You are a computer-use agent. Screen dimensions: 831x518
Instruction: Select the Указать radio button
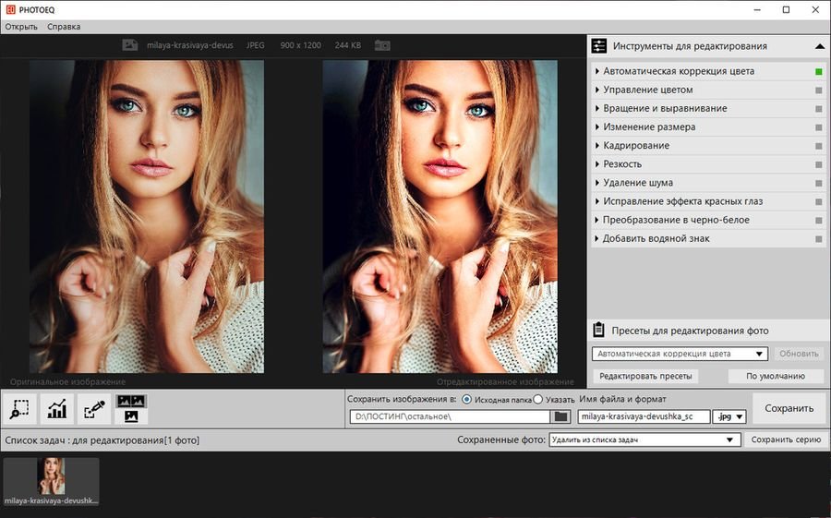538,399
